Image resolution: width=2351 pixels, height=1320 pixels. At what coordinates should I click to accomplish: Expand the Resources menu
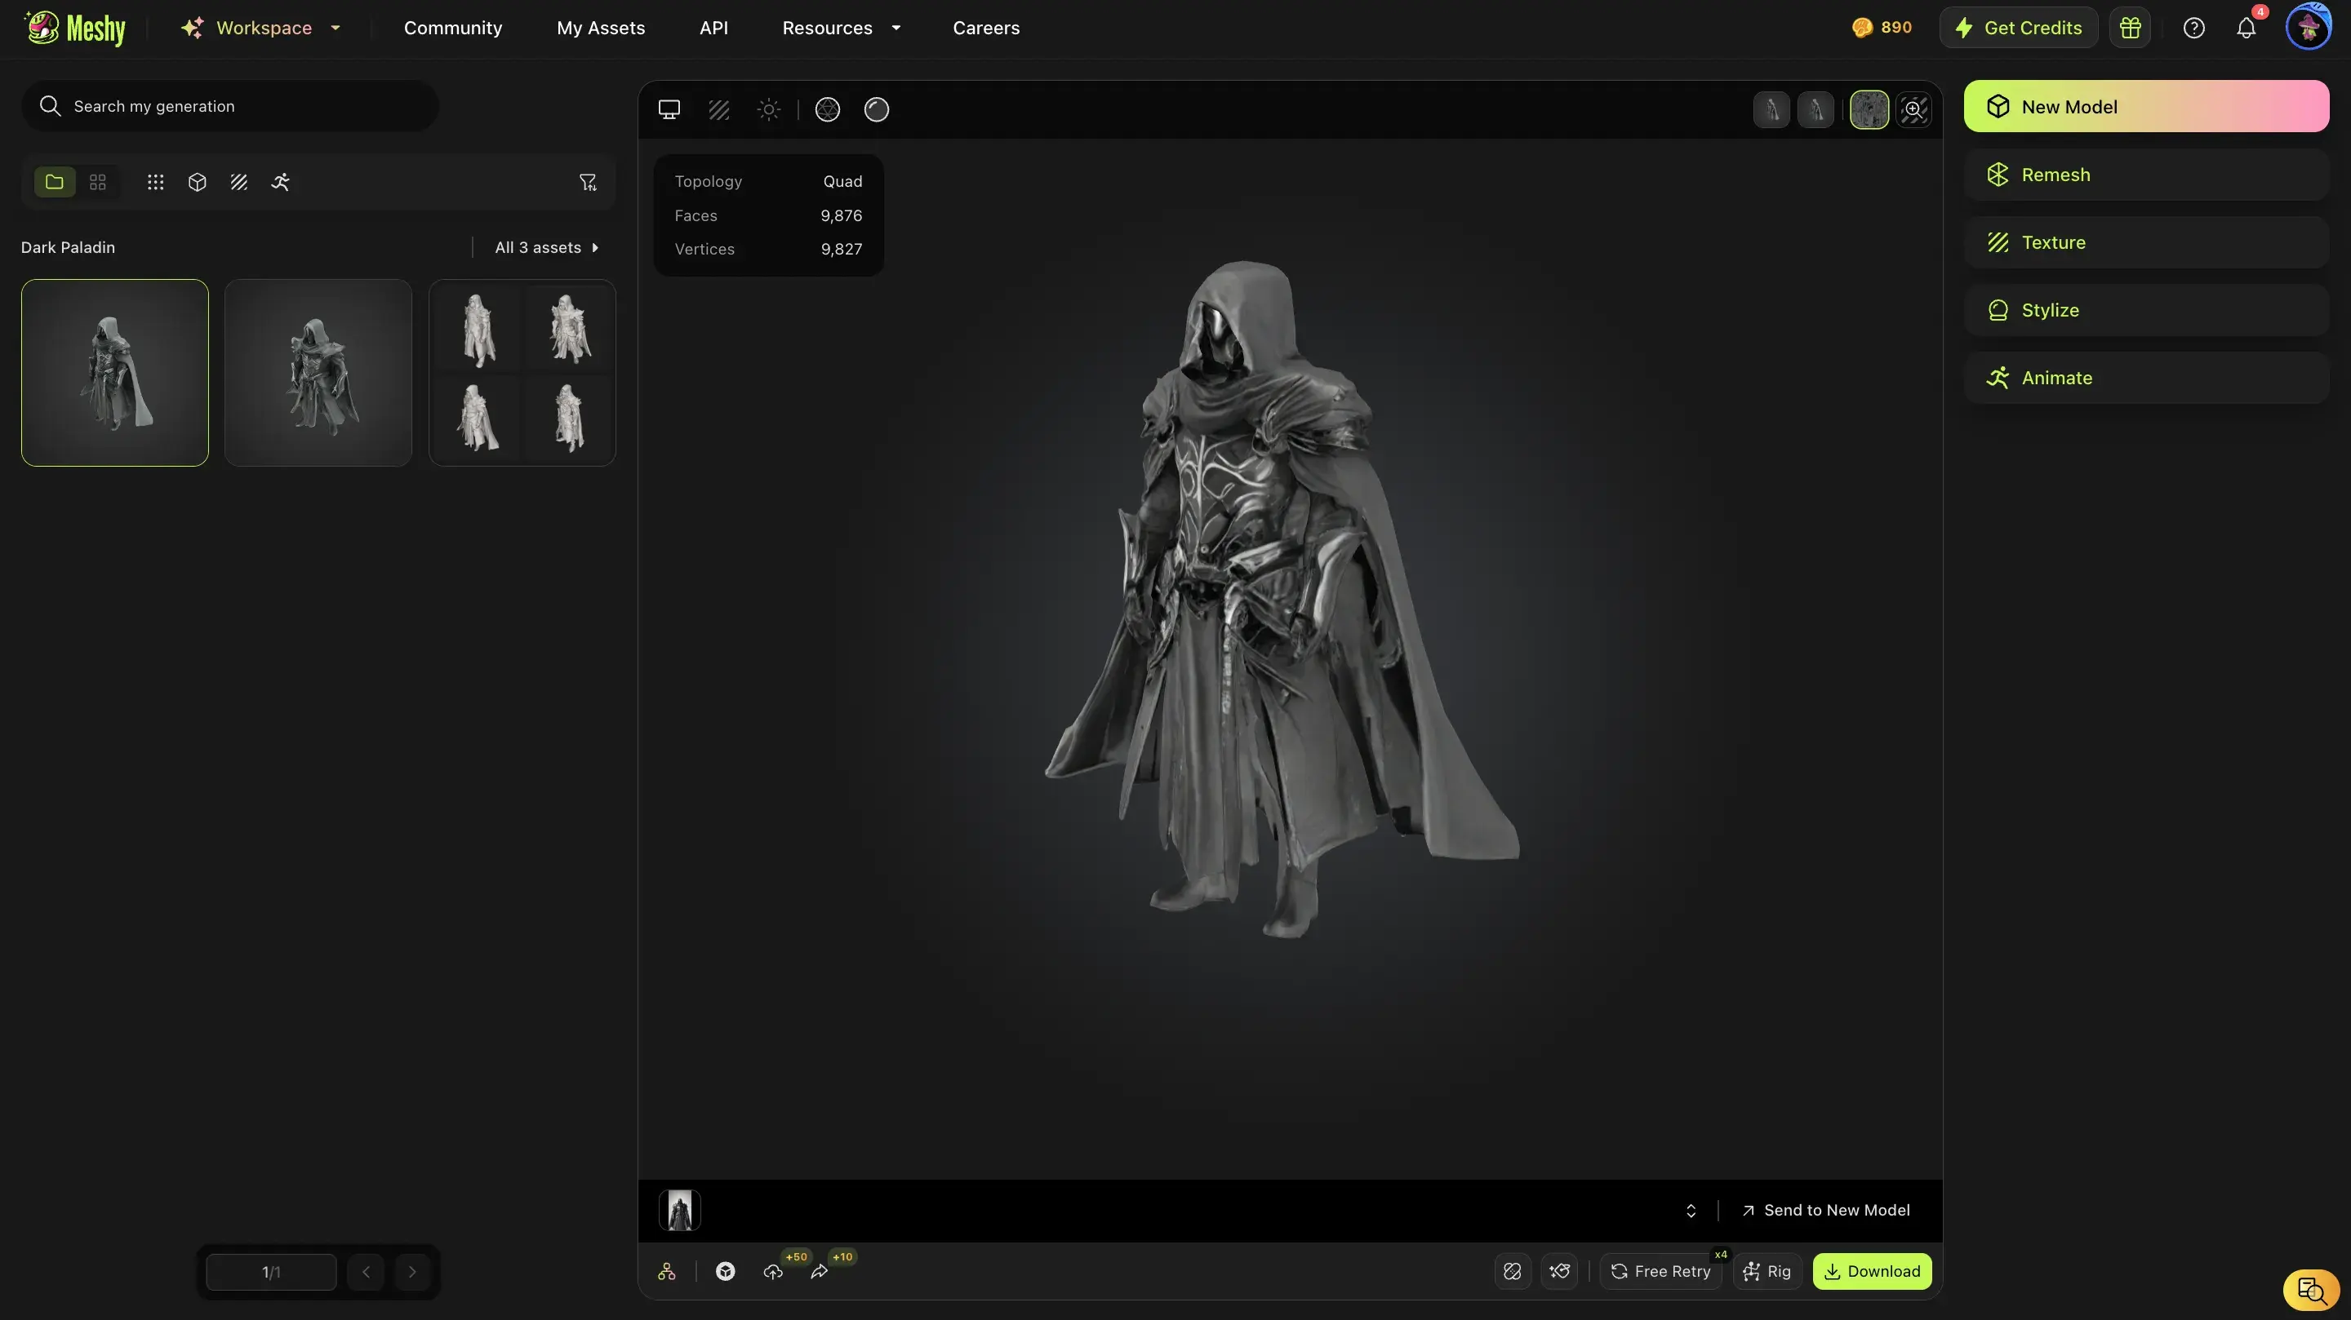click(841, 29)
